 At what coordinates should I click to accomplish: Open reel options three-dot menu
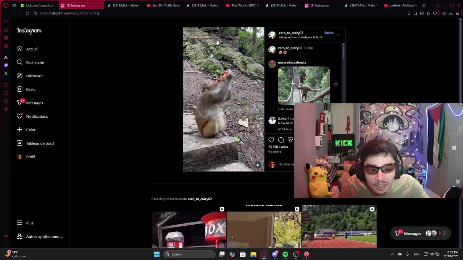pos(339,35)
